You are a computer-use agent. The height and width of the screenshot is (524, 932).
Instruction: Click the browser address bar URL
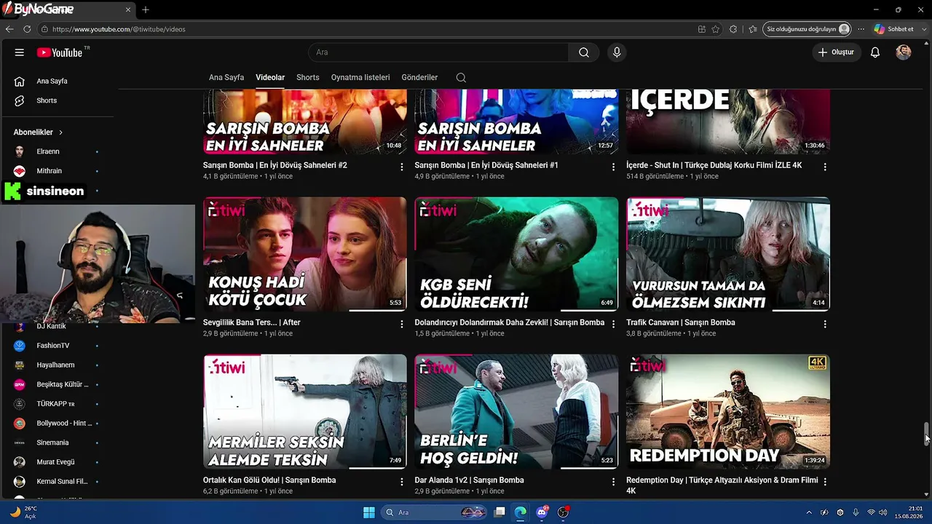click(x=119, y=29)
